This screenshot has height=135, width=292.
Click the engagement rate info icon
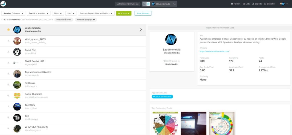[x=267, y=70]
